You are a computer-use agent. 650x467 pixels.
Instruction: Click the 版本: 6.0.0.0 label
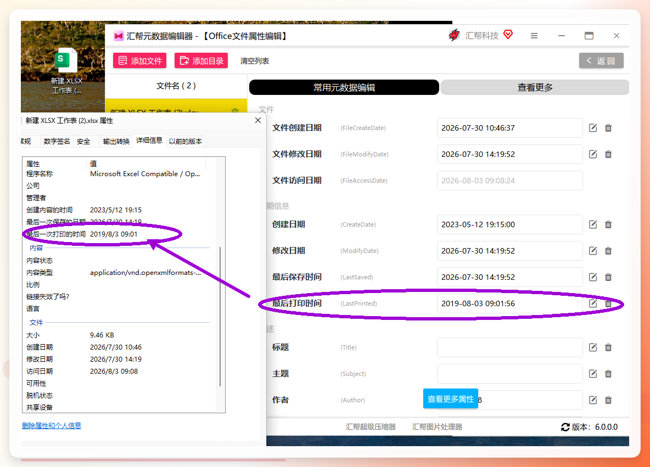pyautogui.click(x=595, y=427)
